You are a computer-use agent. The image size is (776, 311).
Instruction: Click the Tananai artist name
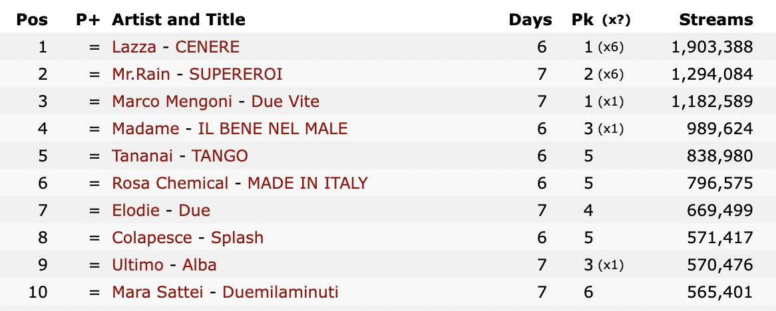pos(142,155)
